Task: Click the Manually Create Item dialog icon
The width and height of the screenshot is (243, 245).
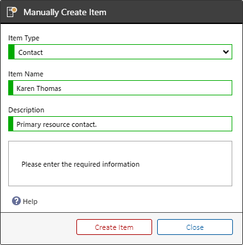Action: 12,12
